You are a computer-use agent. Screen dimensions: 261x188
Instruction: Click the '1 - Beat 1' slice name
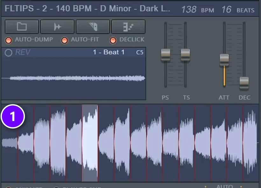point(109,52)
